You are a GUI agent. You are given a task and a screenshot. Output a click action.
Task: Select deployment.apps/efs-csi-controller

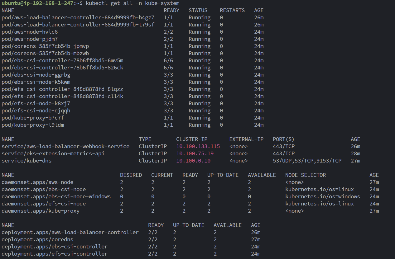click(x=55, y=254)
